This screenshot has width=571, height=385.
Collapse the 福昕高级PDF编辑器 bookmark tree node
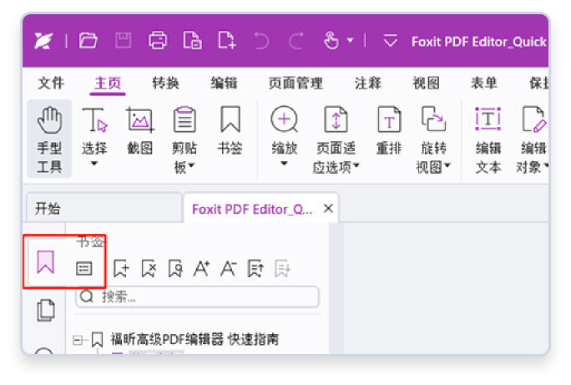pos(77,340)
